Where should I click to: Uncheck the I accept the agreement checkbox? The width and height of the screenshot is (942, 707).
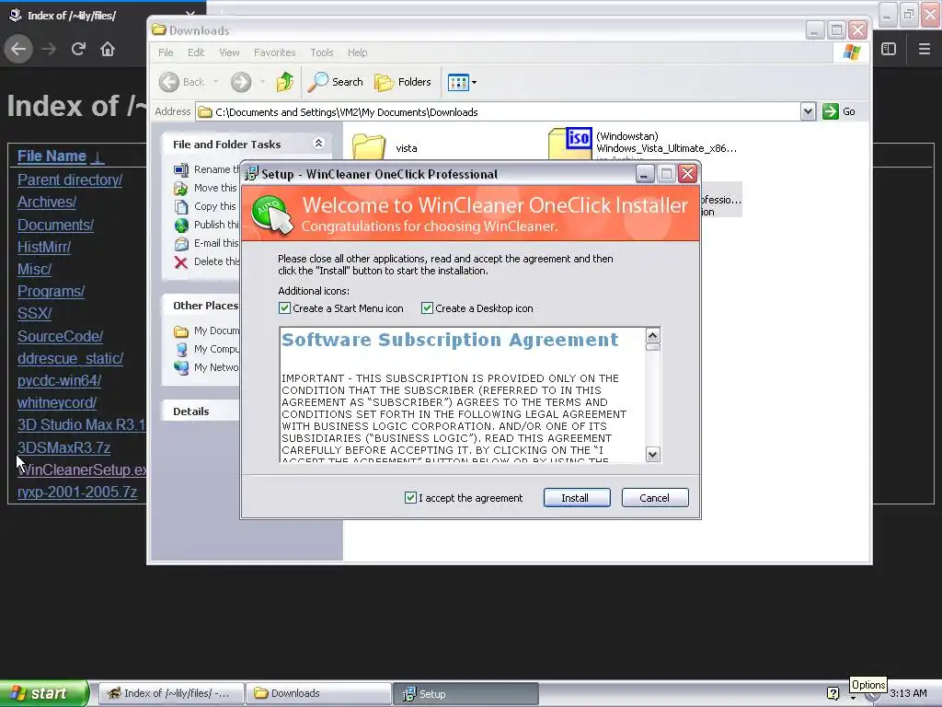[x=410, y=498]
